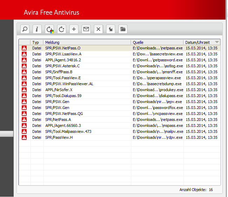Toggle the Datum/Uhrzeit sort arrow
The width and height of the screenshot is (228, 197).
click(217, 42)
